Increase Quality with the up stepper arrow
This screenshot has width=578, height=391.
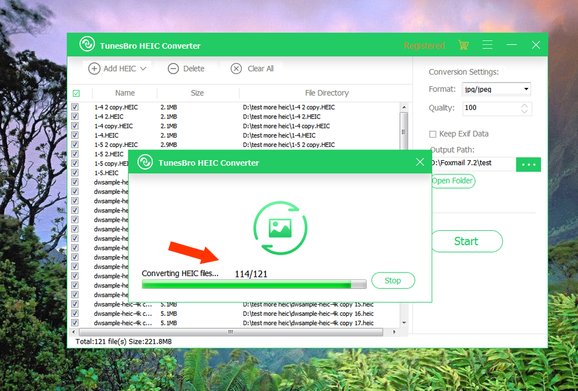point(524,106)
